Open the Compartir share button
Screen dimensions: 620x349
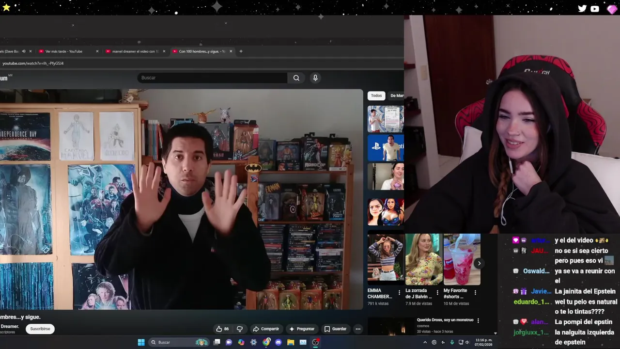[266, 329]
